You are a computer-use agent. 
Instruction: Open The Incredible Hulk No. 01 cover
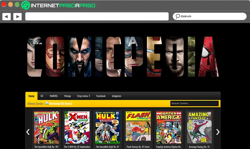pyautogui.click(x=107, y=127)
